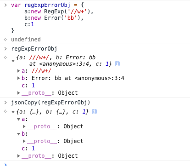This screenshot has height=166, width=190.
Task: Click the red ///w+/ regex preview value
Action: pos(39,57)
